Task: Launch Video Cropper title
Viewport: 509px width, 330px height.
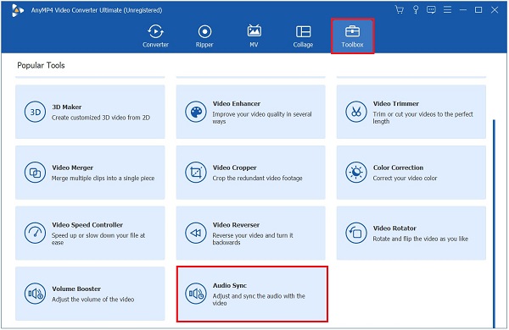Action: point(234,168)
